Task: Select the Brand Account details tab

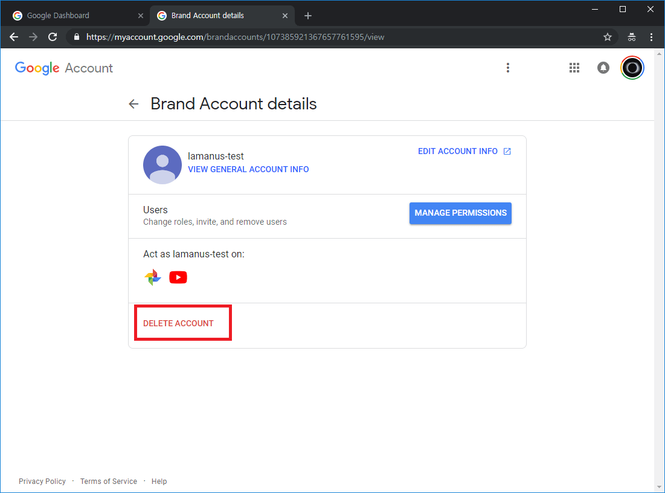Action: click(214, 16)
